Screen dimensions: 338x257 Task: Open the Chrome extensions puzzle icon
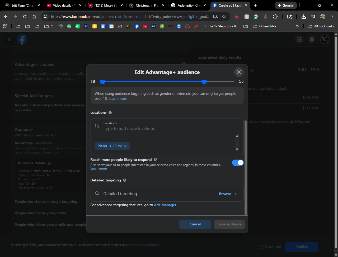[x=275, y=17]
